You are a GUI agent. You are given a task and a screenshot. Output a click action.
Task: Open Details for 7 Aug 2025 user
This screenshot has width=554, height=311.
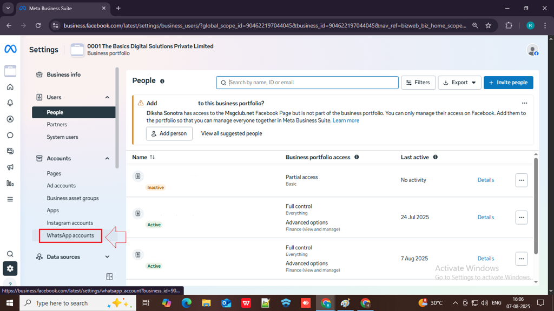click(x=486, y=259)
